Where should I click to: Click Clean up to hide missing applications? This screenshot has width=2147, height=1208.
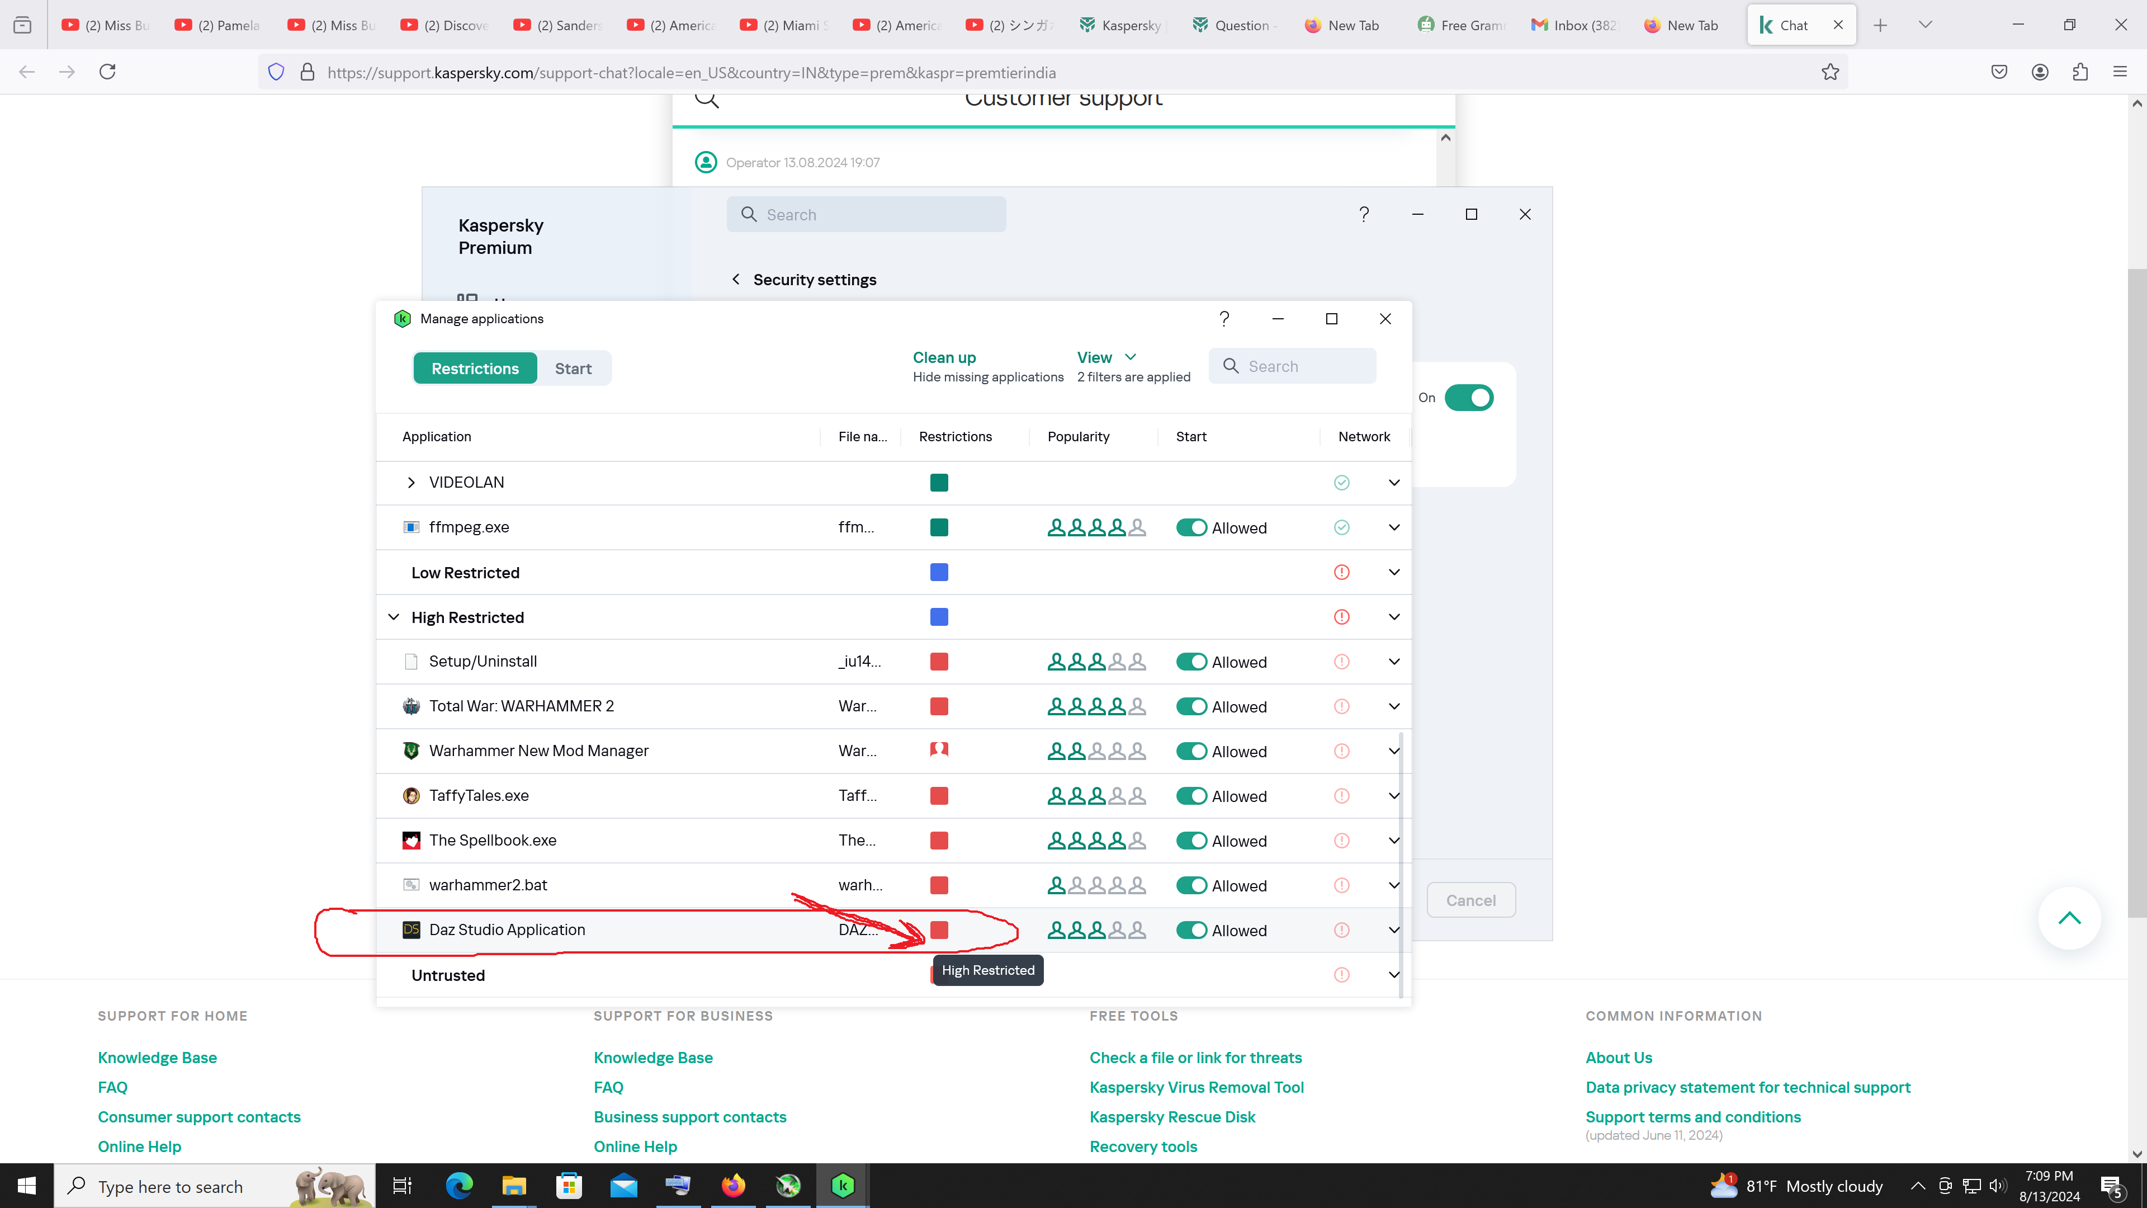click(943, 358)
